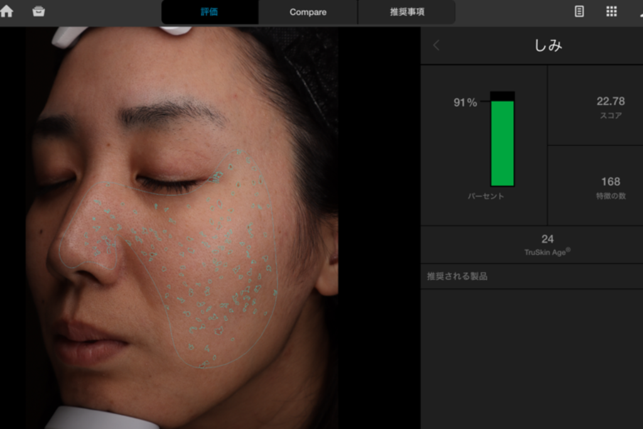
Task: Tap the パーセント label under the bar
Action: pyautogui.click(x=485, y=197)
